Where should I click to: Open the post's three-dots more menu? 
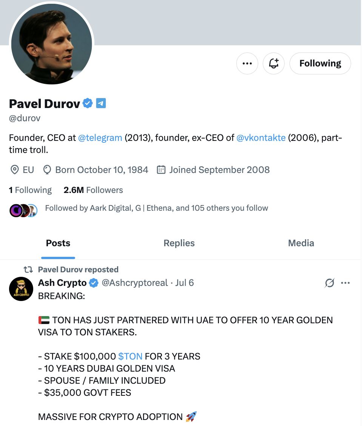coord(345,283)
